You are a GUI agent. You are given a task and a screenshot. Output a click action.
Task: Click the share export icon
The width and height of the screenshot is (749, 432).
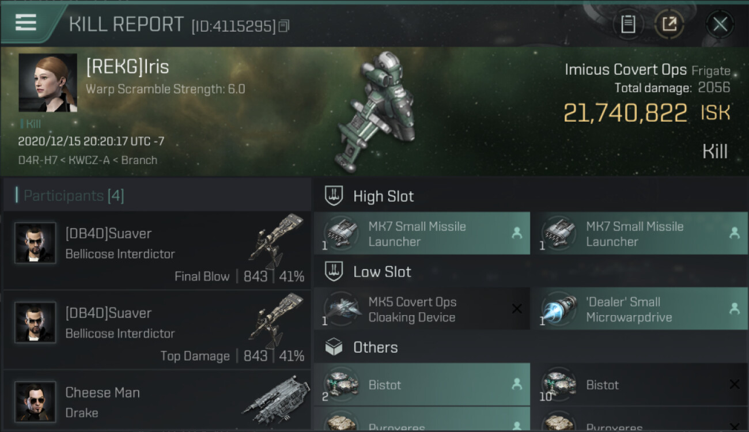[x=669, y=24]
